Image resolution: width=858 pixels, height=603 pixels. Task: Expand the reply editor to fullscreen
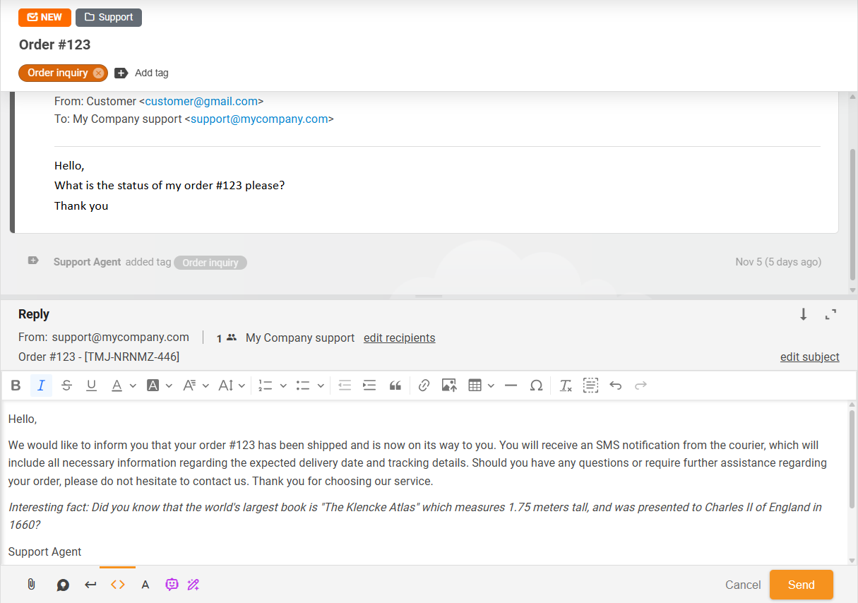click(831, 315)
